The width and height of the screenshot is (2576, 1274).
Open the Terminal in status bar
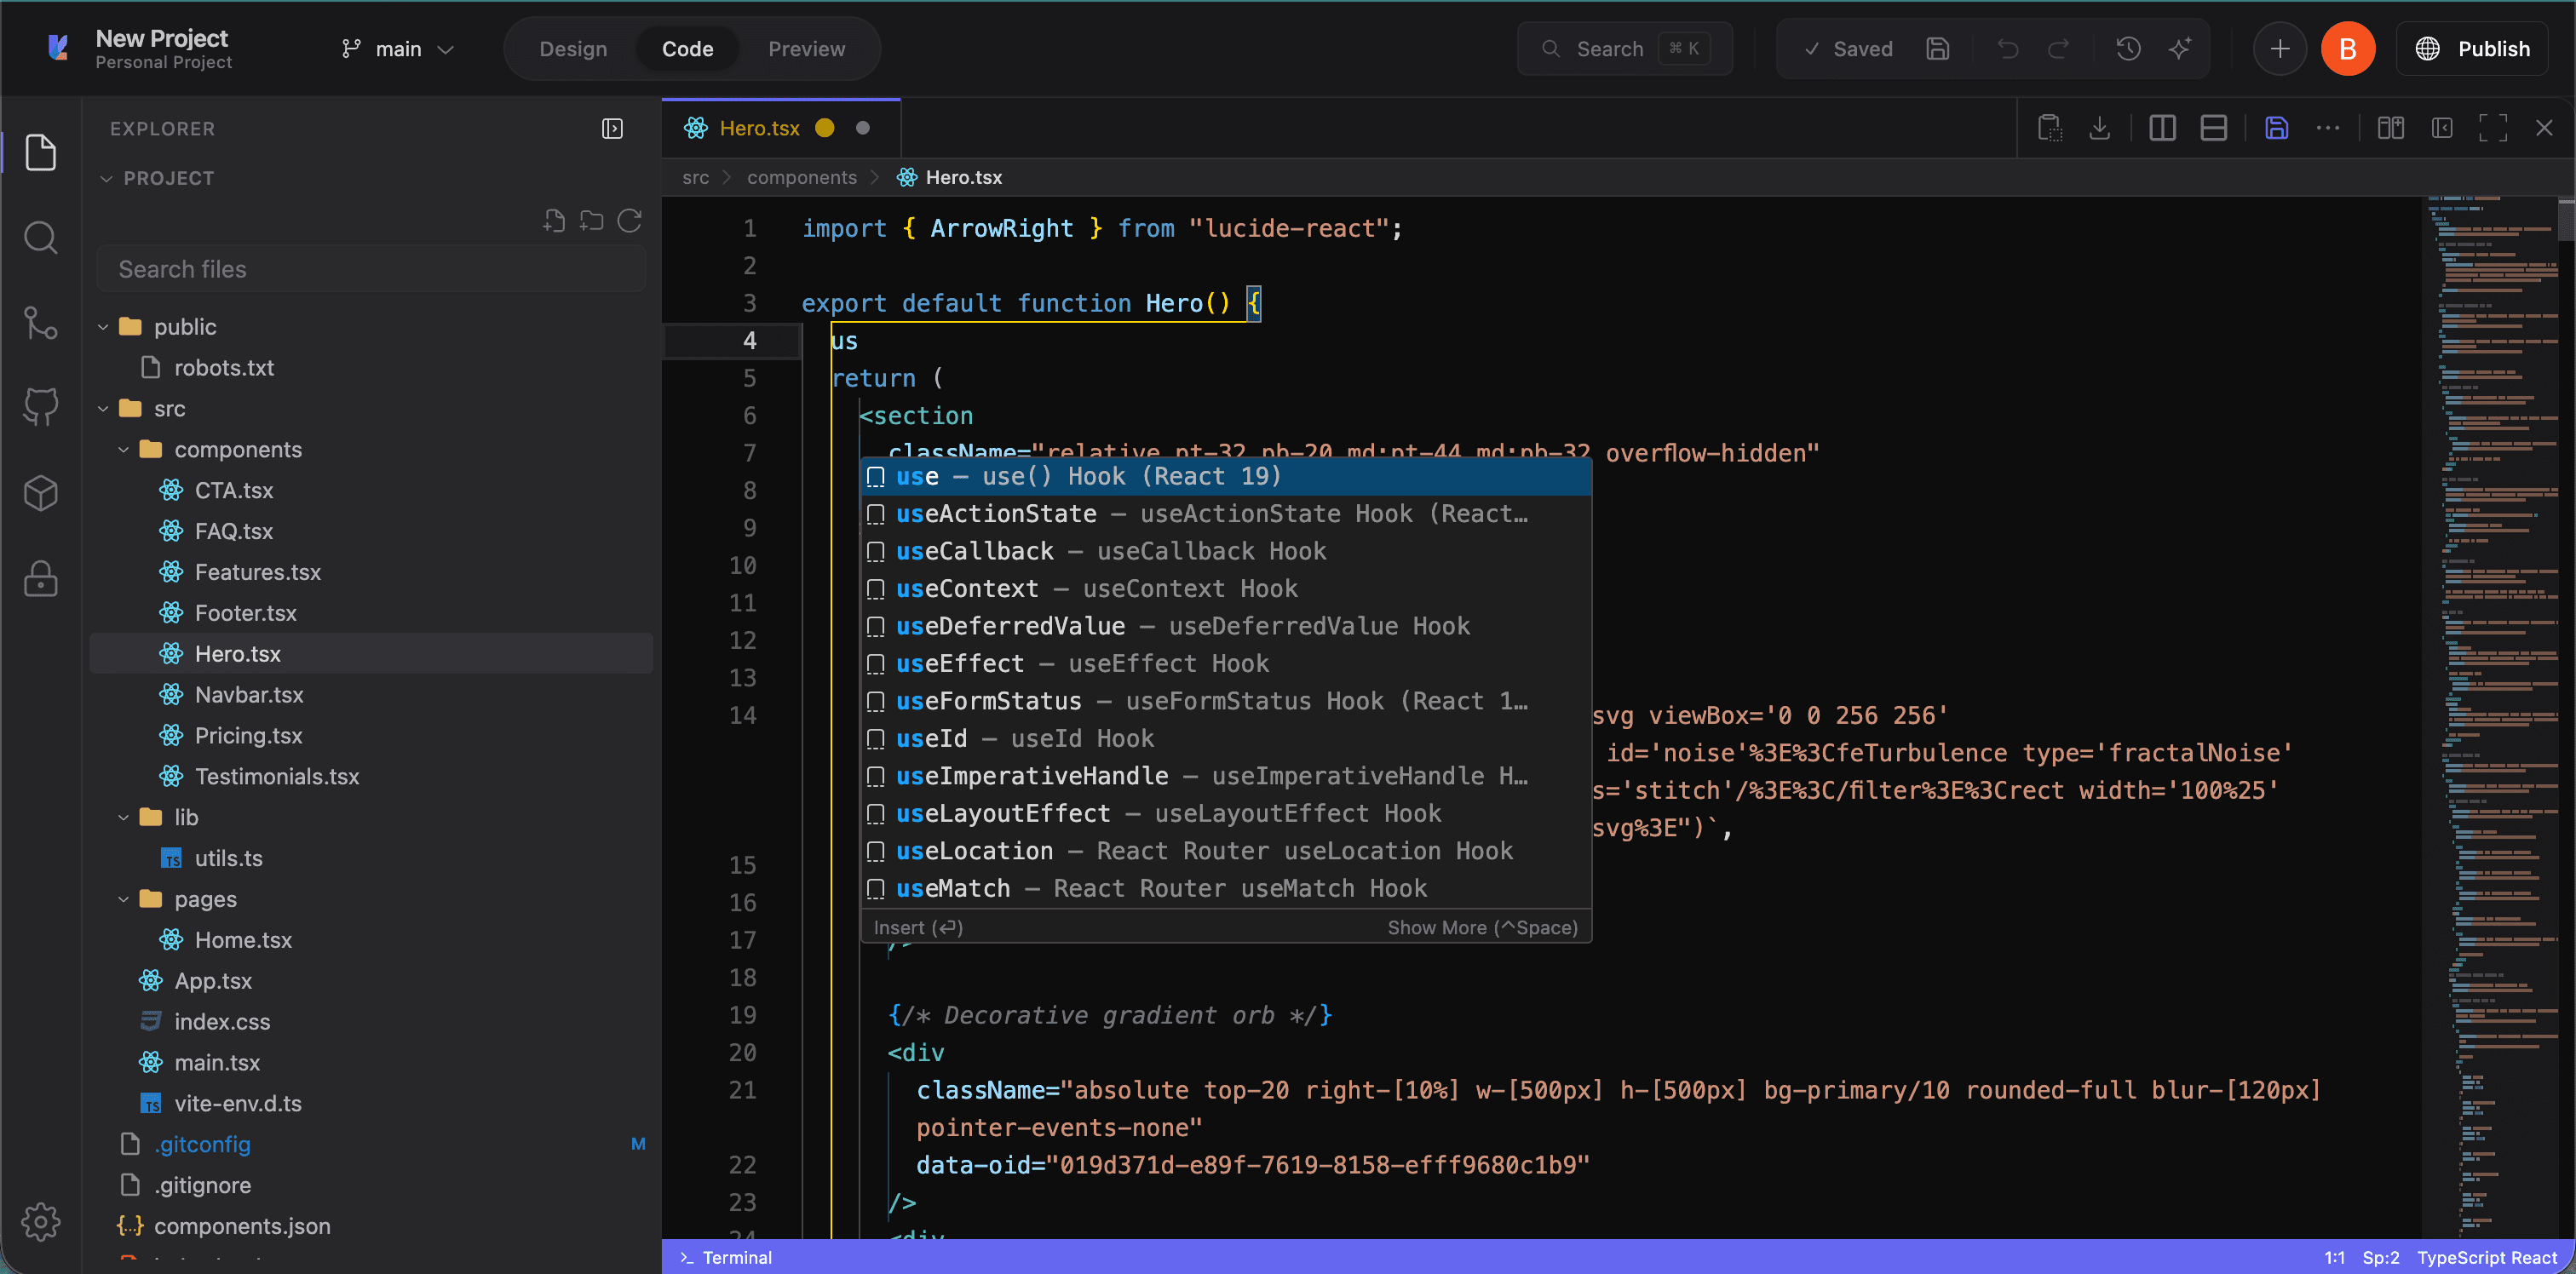click(725, 1257)
